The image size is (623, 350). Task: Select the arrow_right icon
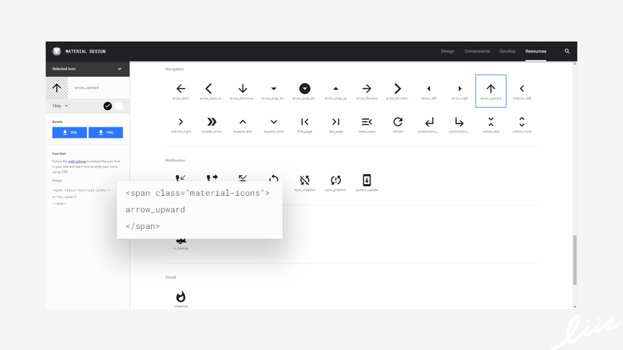(460, 89)
